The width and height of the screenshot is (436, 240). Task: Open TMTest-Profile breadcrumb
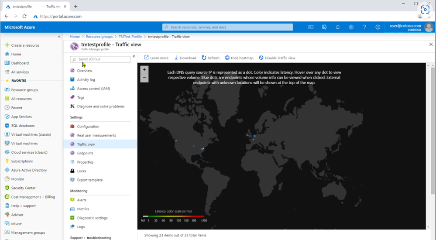(130, 36)
